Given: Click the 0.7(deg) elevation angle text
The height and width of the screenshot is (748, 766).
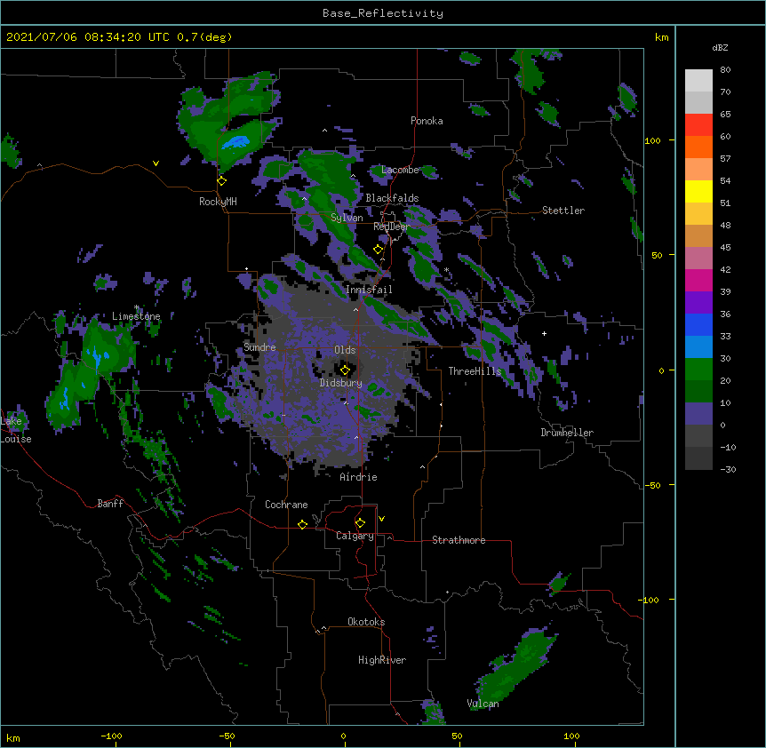Looking at the screenshot, I should 204,37.
